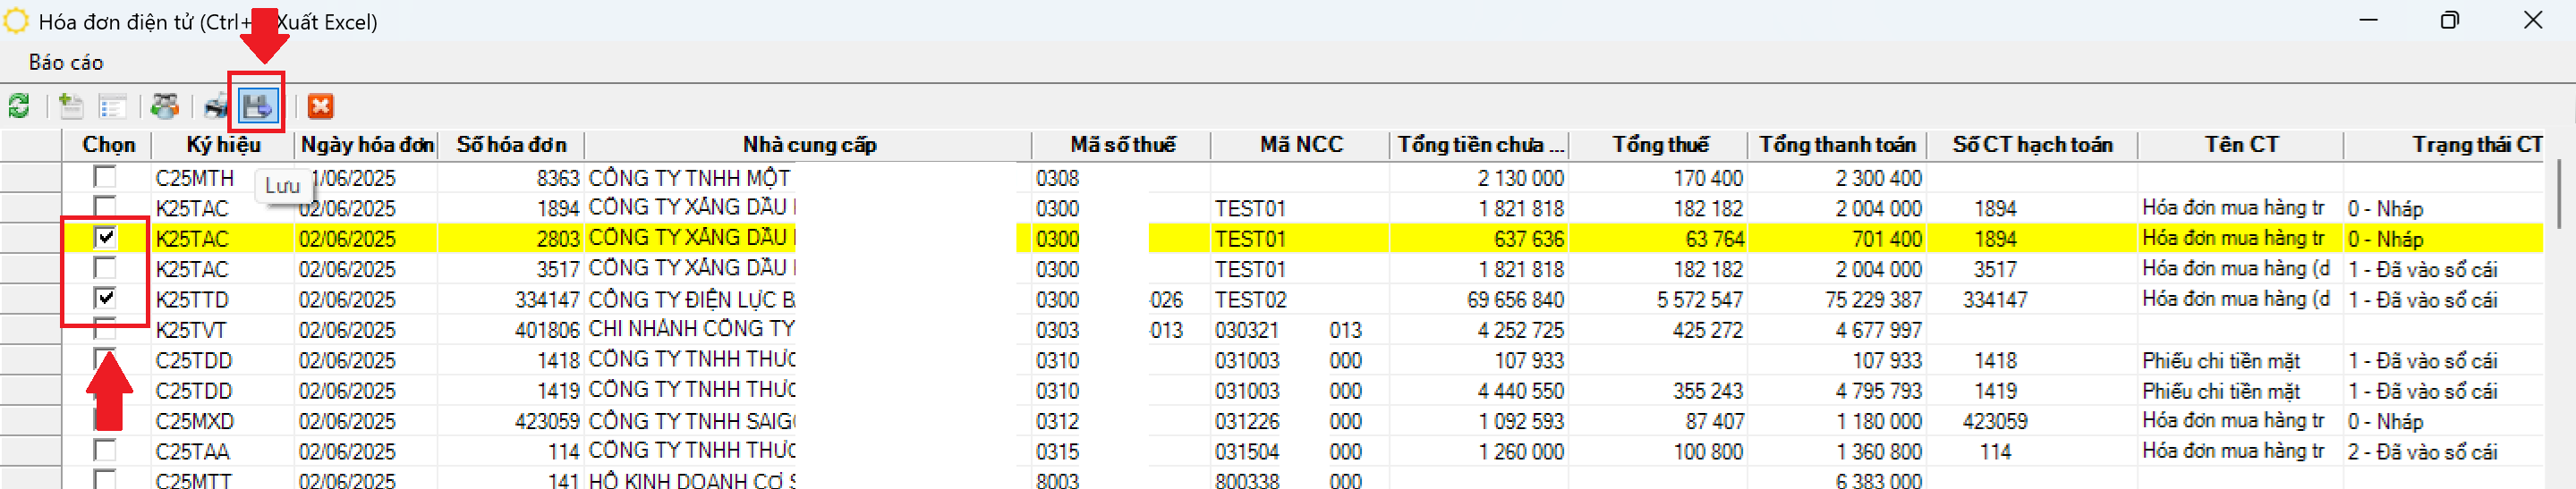Open the Báo cáo menu
The image size is (2576, 489).
[x=66, y=62]
